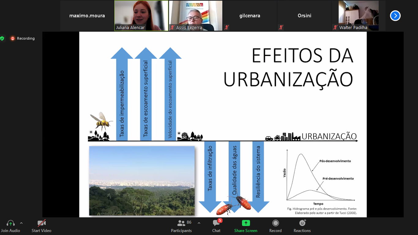The width and height of the screenshot is (418, 235).
Task: Click the Join Audio headphone icon
Action: (x=10, y=223)
